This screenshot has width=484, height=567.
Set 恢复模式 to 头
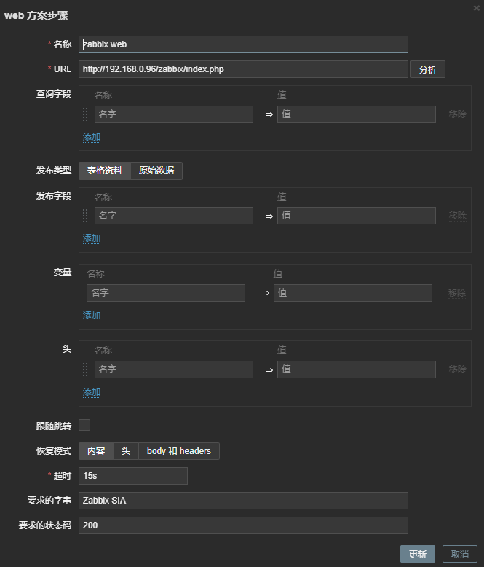pyautogui.click(x=126, y=451)
